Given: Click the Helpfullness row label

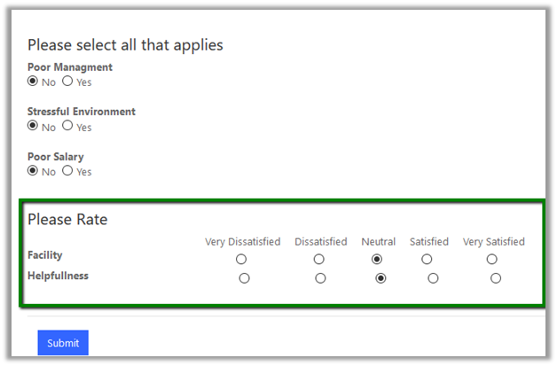Looking at the screenshot, I should tap(58, 276).
